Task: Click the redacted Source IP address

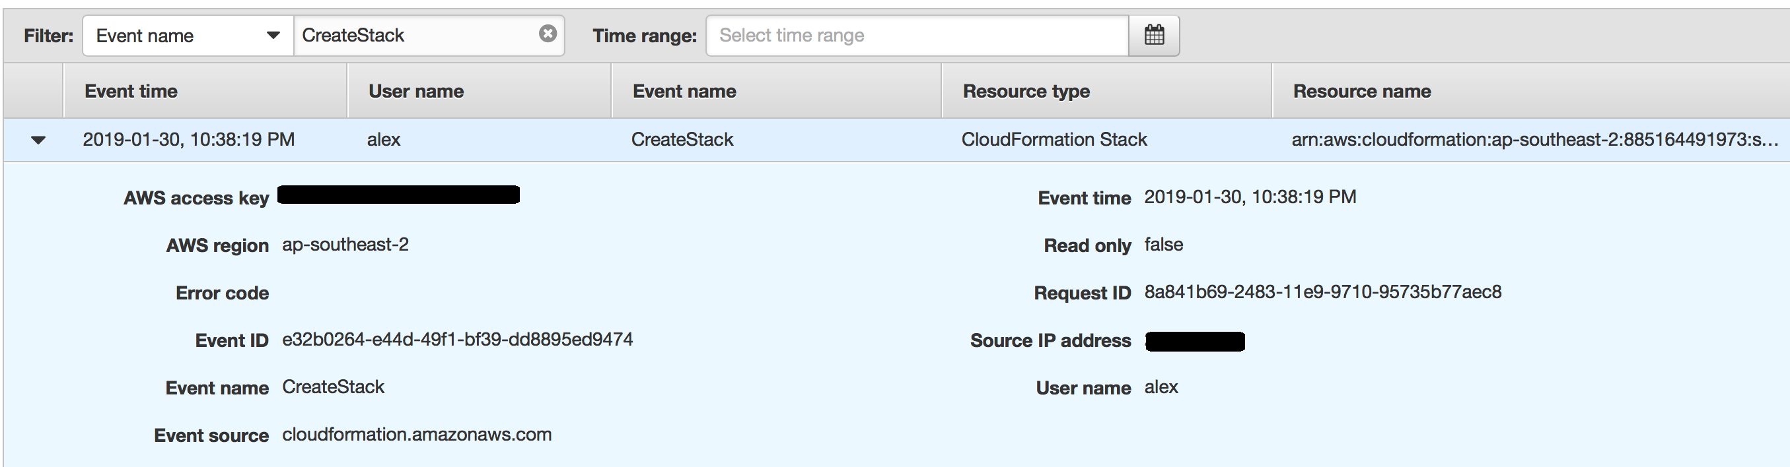Action: pyautogui.click(x=1194, y=342)
